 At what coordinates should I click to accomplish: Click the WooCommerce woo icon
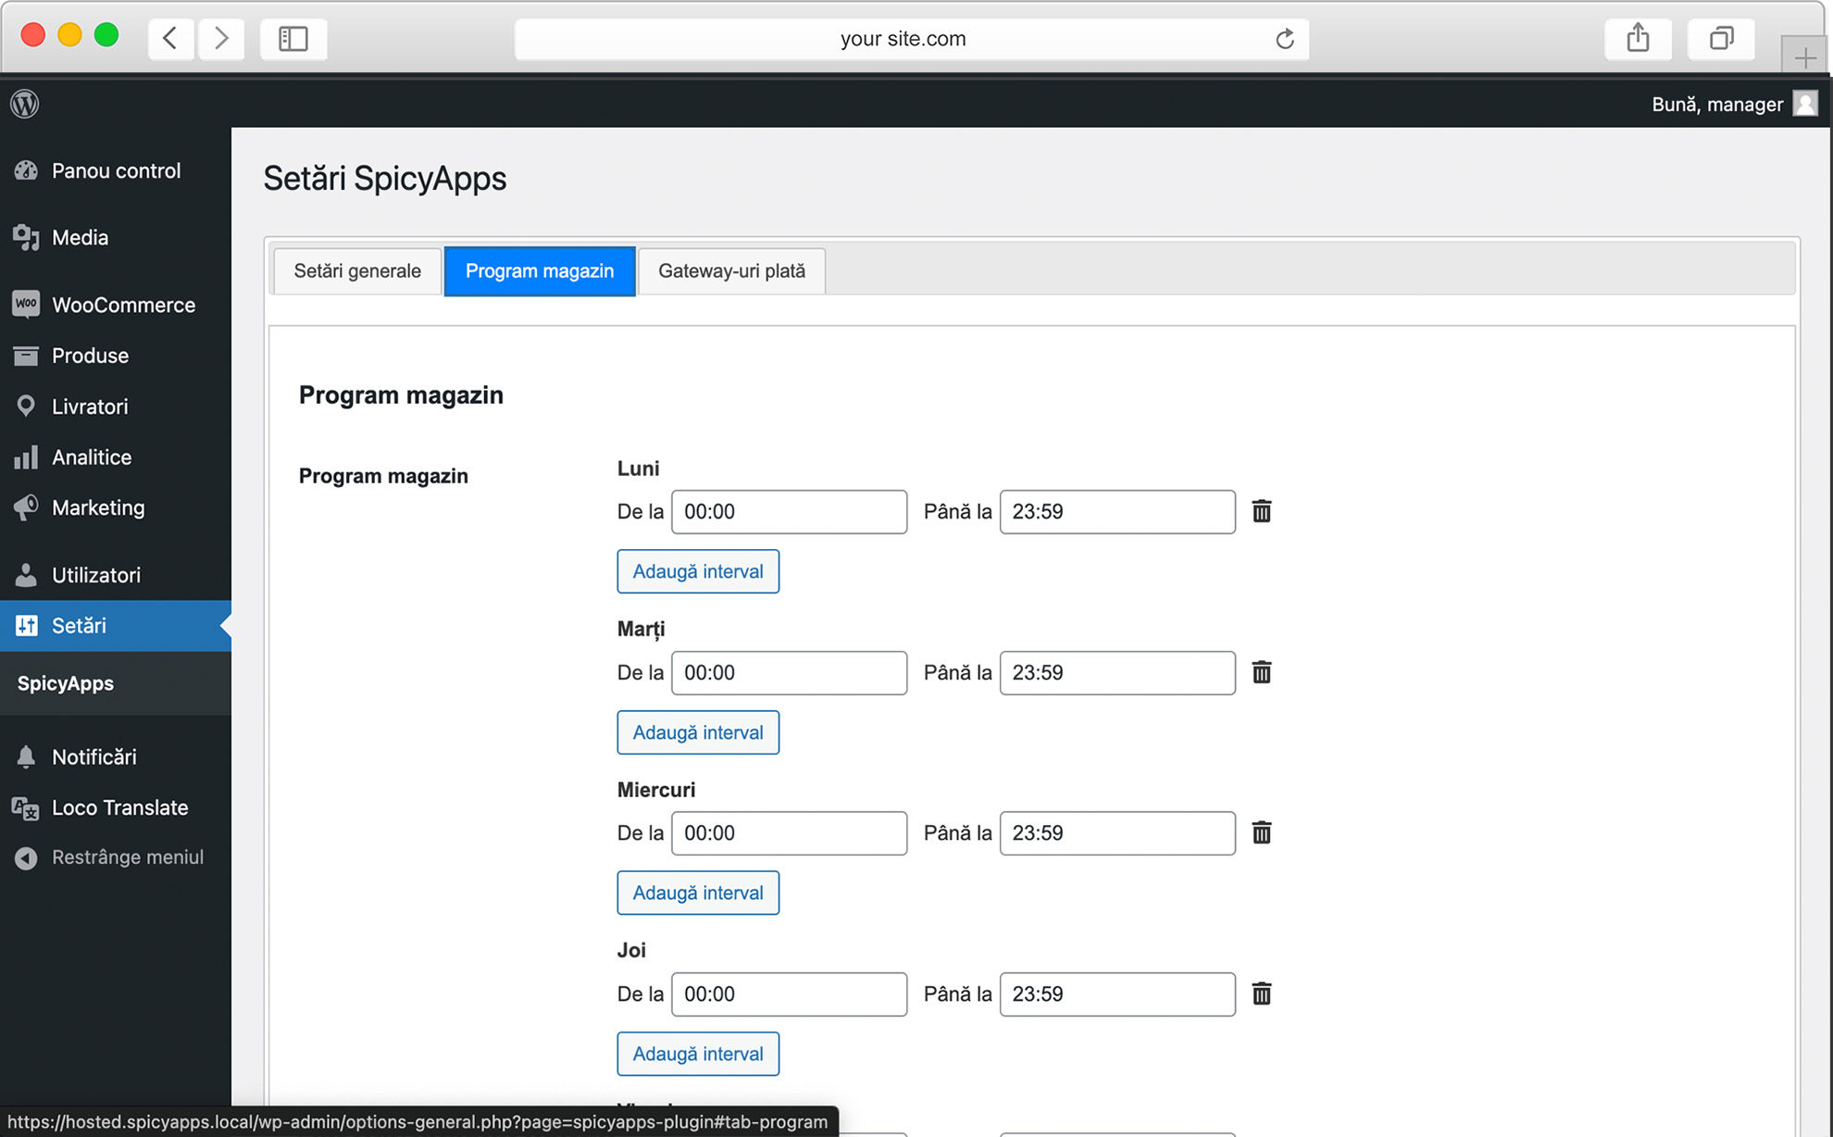(x=26, y=304)
